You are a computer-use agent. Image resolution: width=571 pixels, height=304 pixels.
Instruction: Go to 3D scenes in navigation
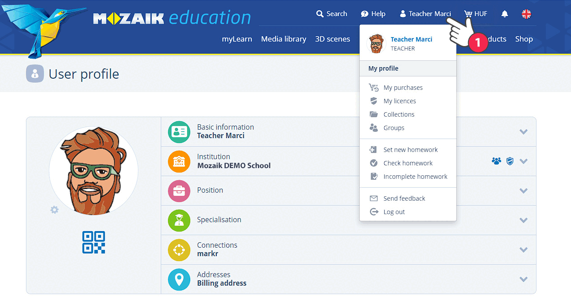tap(332, 39)
